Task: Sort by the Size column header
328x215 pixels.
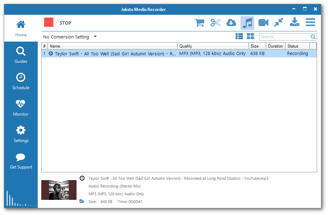Action: click(x=257, y=46)
